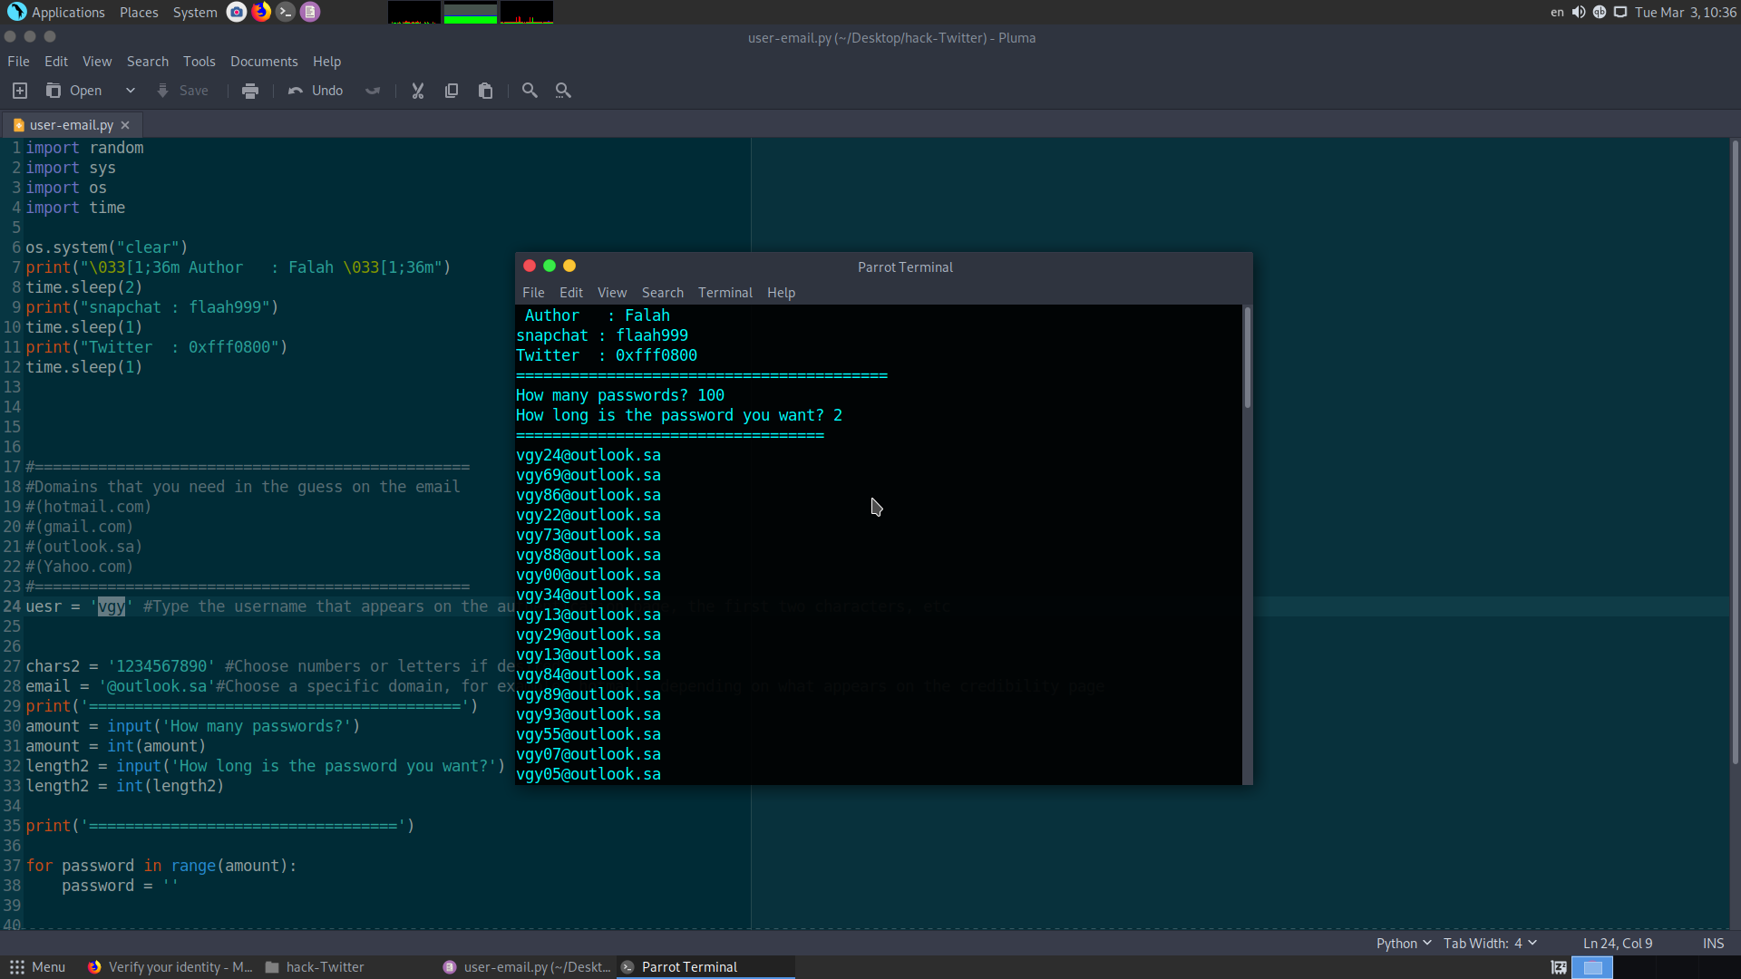The height and width of the screenshot is (979, 1741).
Task: Click the Cut scissors icon
Action: pos(418,91)
